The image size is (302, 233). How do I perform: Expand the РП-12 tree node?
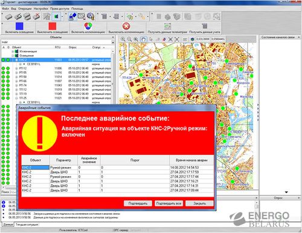(x=16, y=68)
